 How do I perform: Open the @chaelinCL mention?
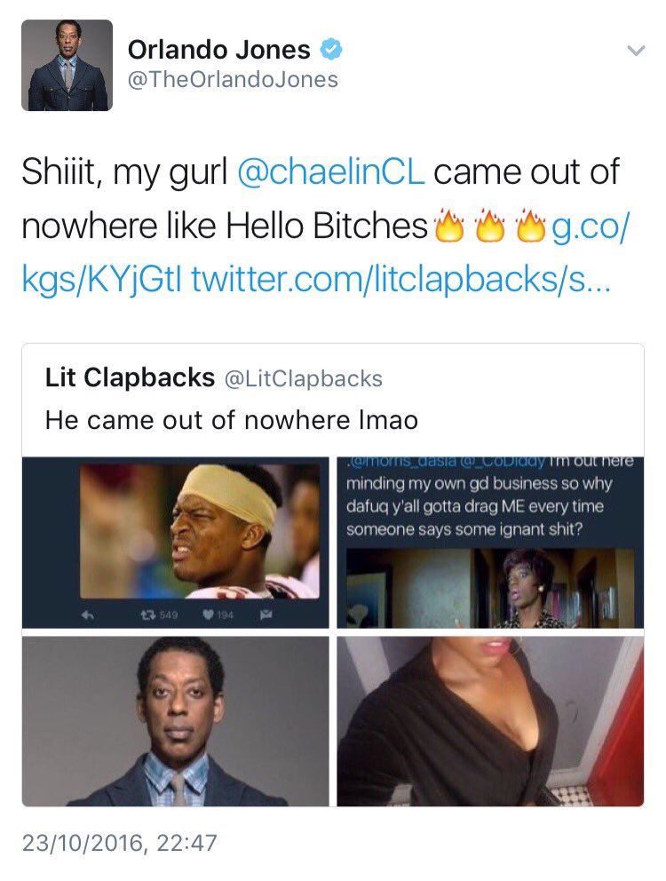coord(331,172)
